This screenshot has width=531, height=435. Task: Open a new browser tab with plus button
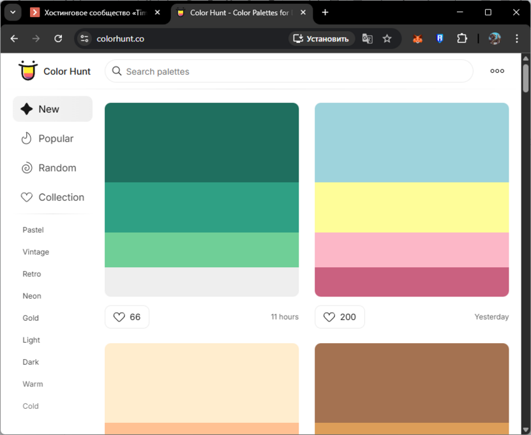(x=325, y=11)
